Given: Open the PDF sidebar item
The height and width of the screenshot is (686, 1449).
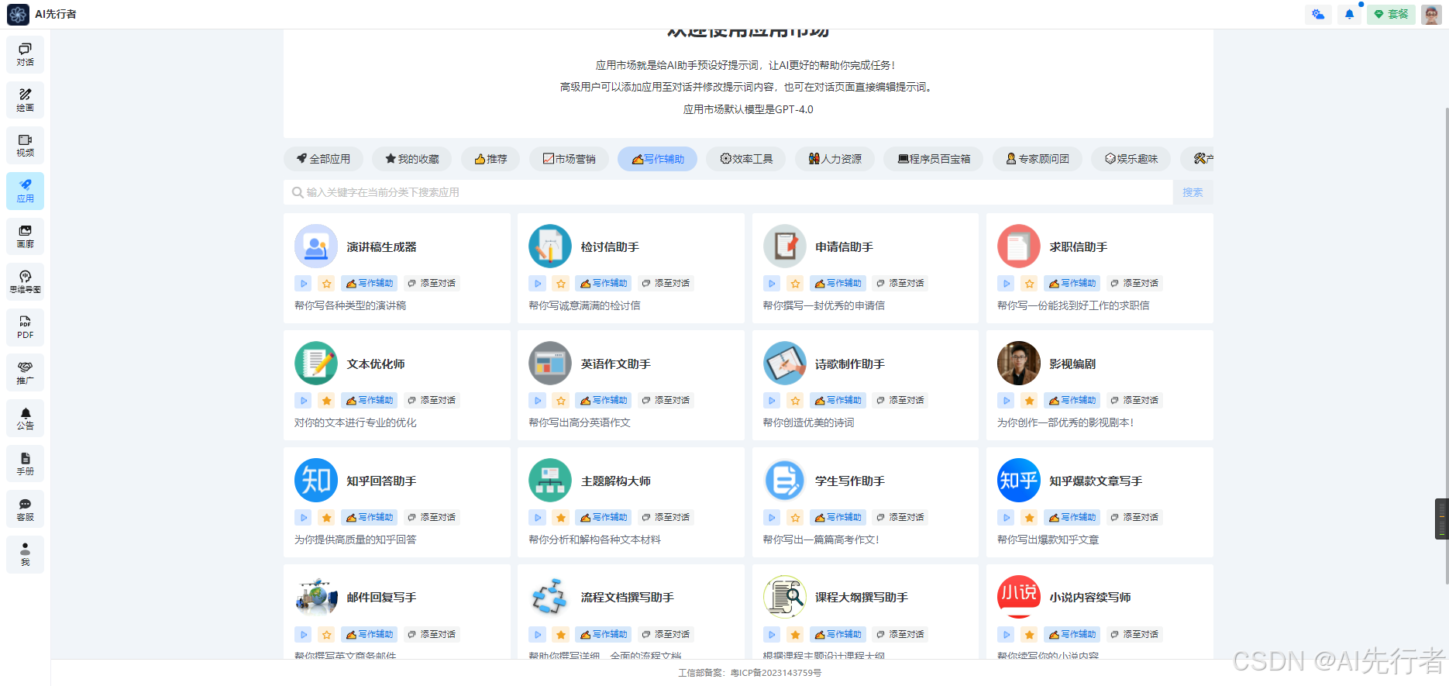Looking at the screenshot, I should [25, 327].
